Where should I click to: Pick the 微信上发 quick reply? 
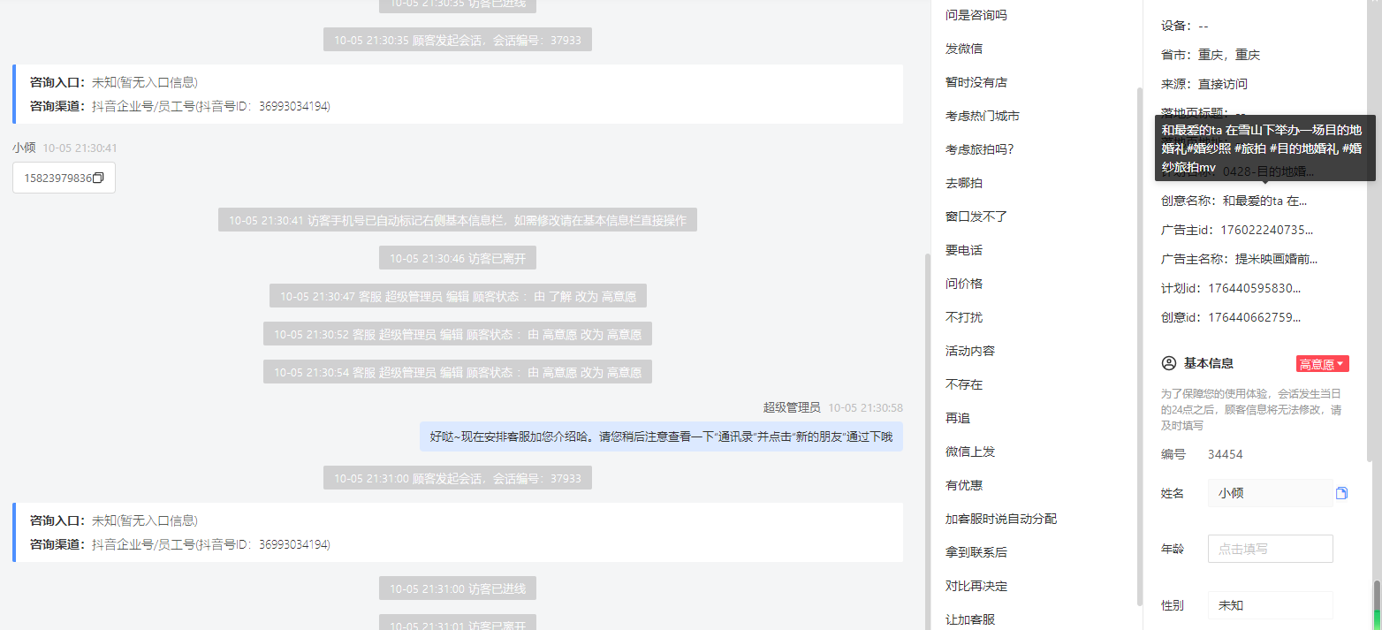tap(970, 452)
